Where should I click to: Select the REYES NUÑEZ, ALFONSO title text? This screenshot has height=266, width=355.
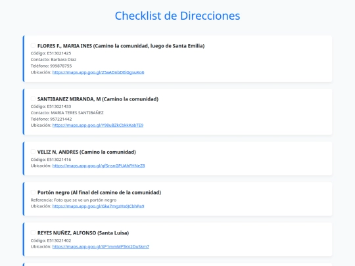tap(83, 233)
